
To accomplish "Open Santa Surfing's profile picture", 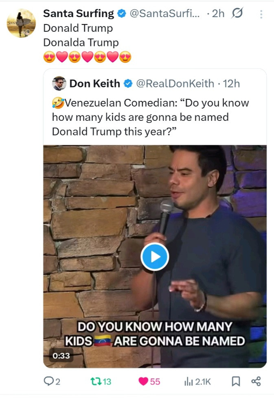I will click(21, 23).
